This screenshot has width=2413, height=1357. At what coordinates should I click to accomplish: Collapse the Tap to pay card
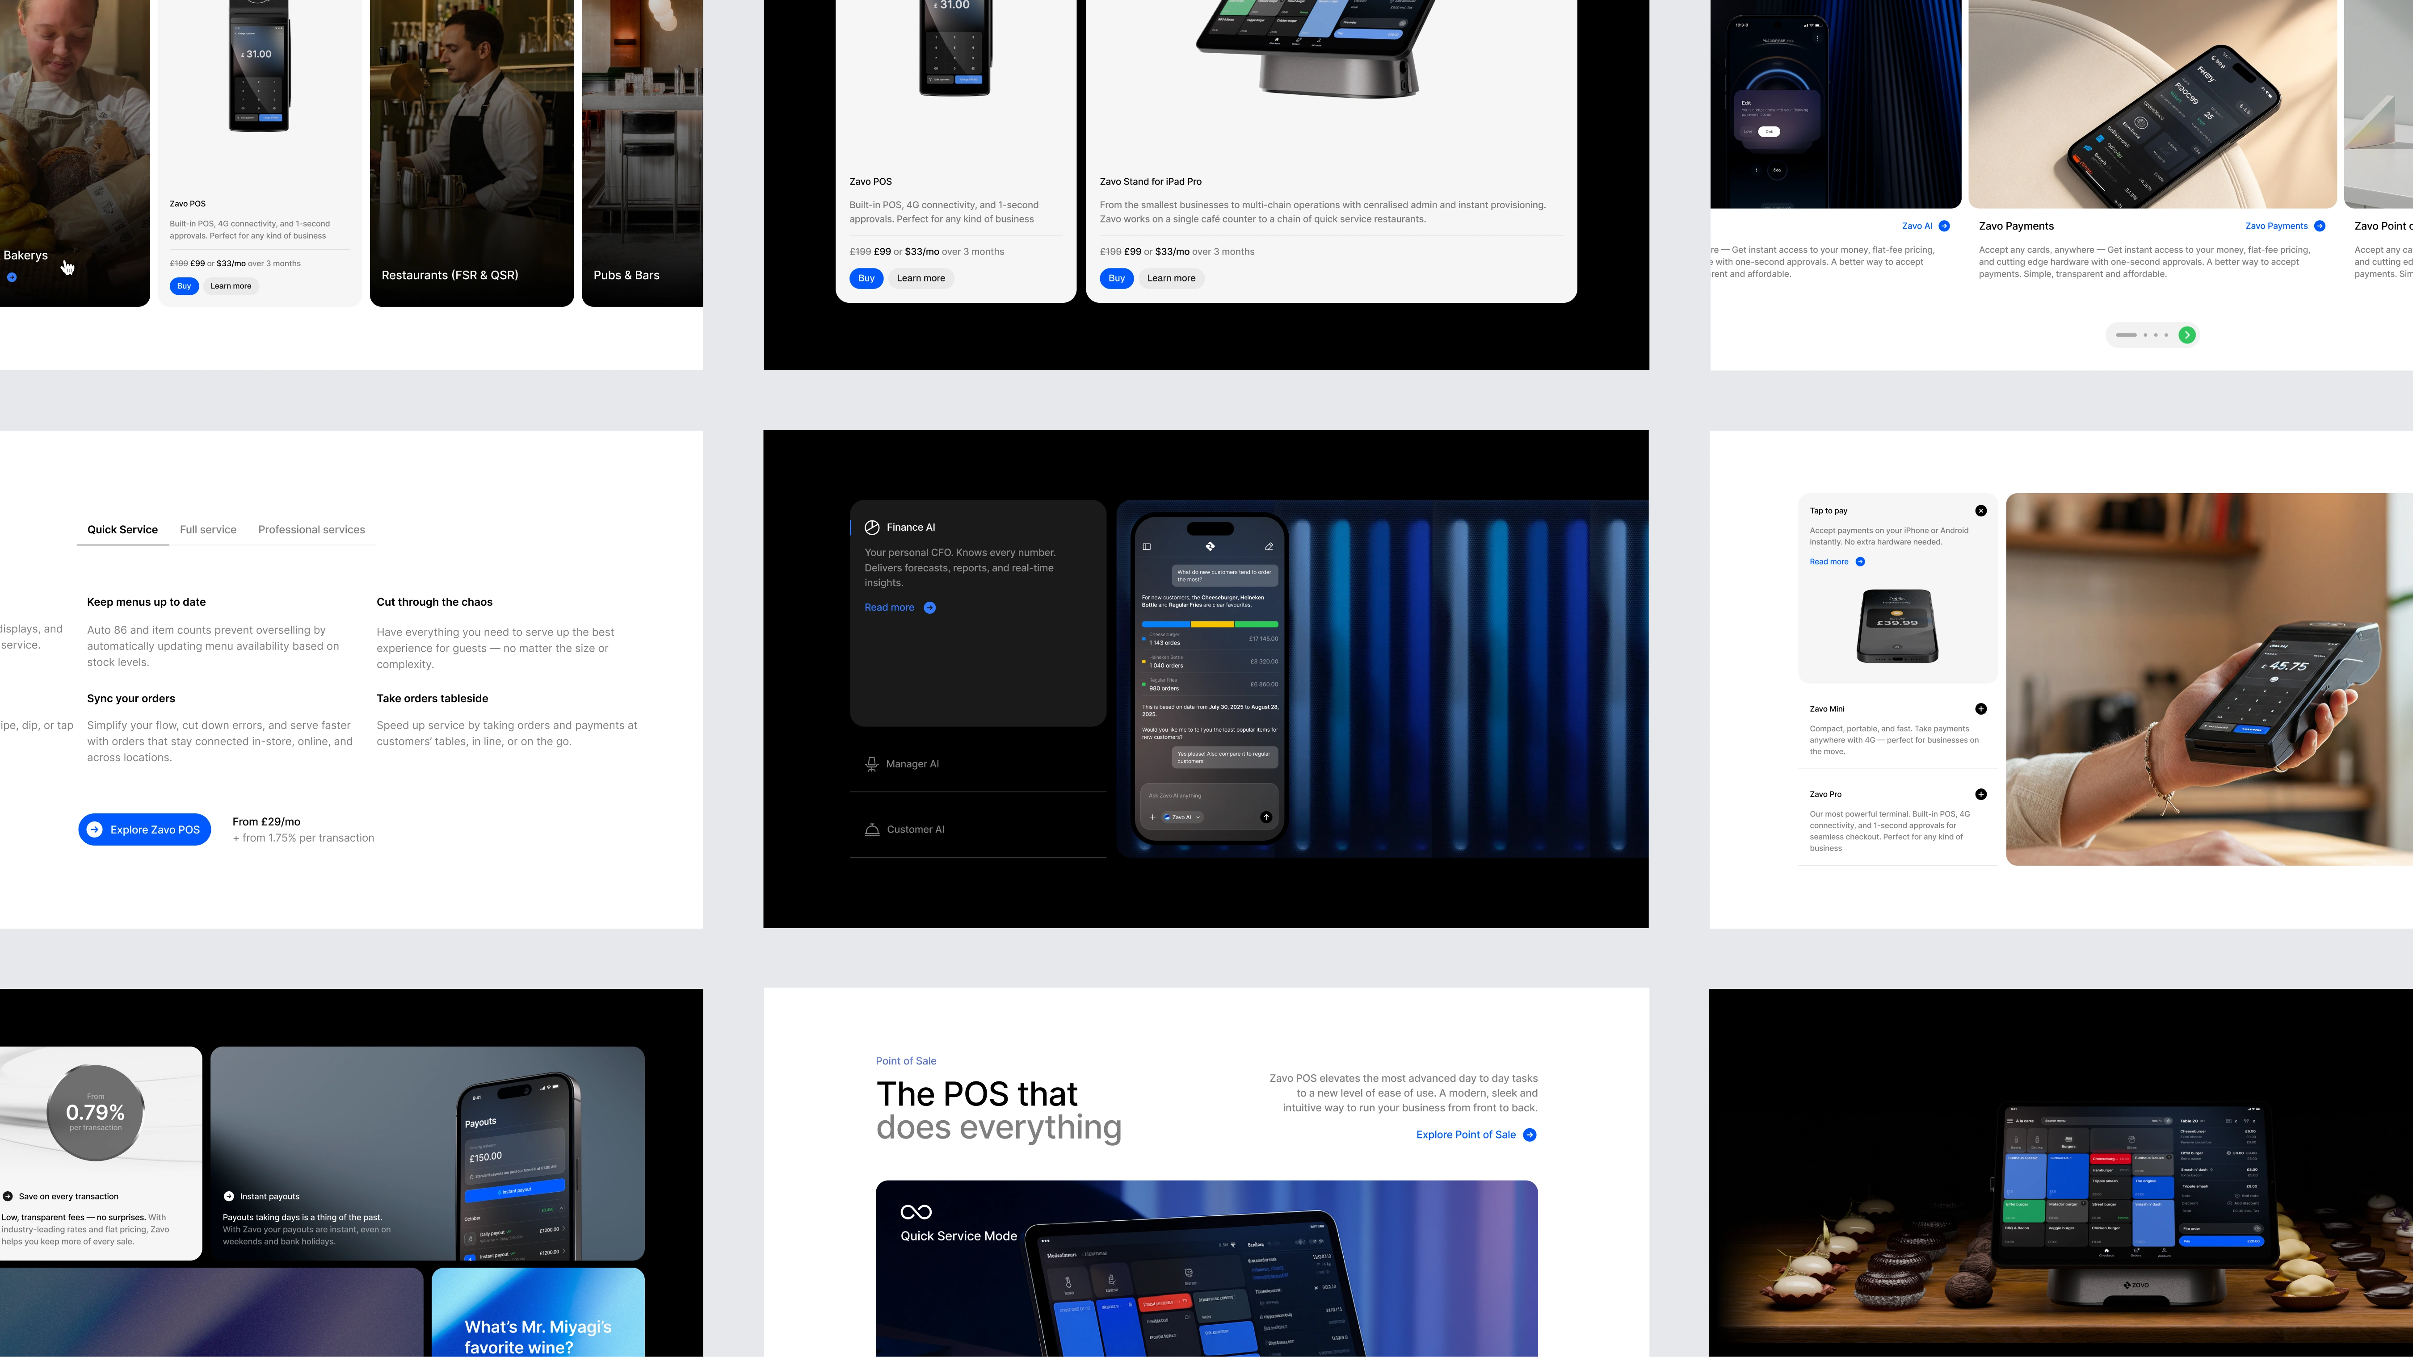(x=1980, y=511)
